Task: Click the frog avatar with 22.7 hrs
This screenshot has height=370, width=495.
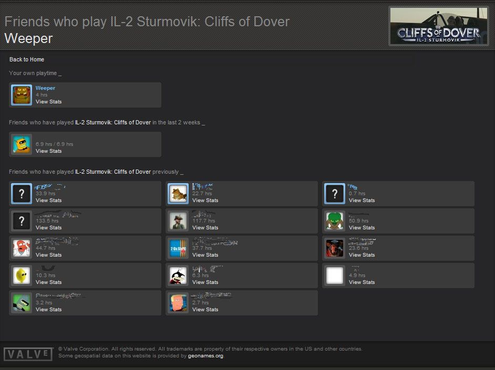Action: pyautogui.click(x=178, y=194)
